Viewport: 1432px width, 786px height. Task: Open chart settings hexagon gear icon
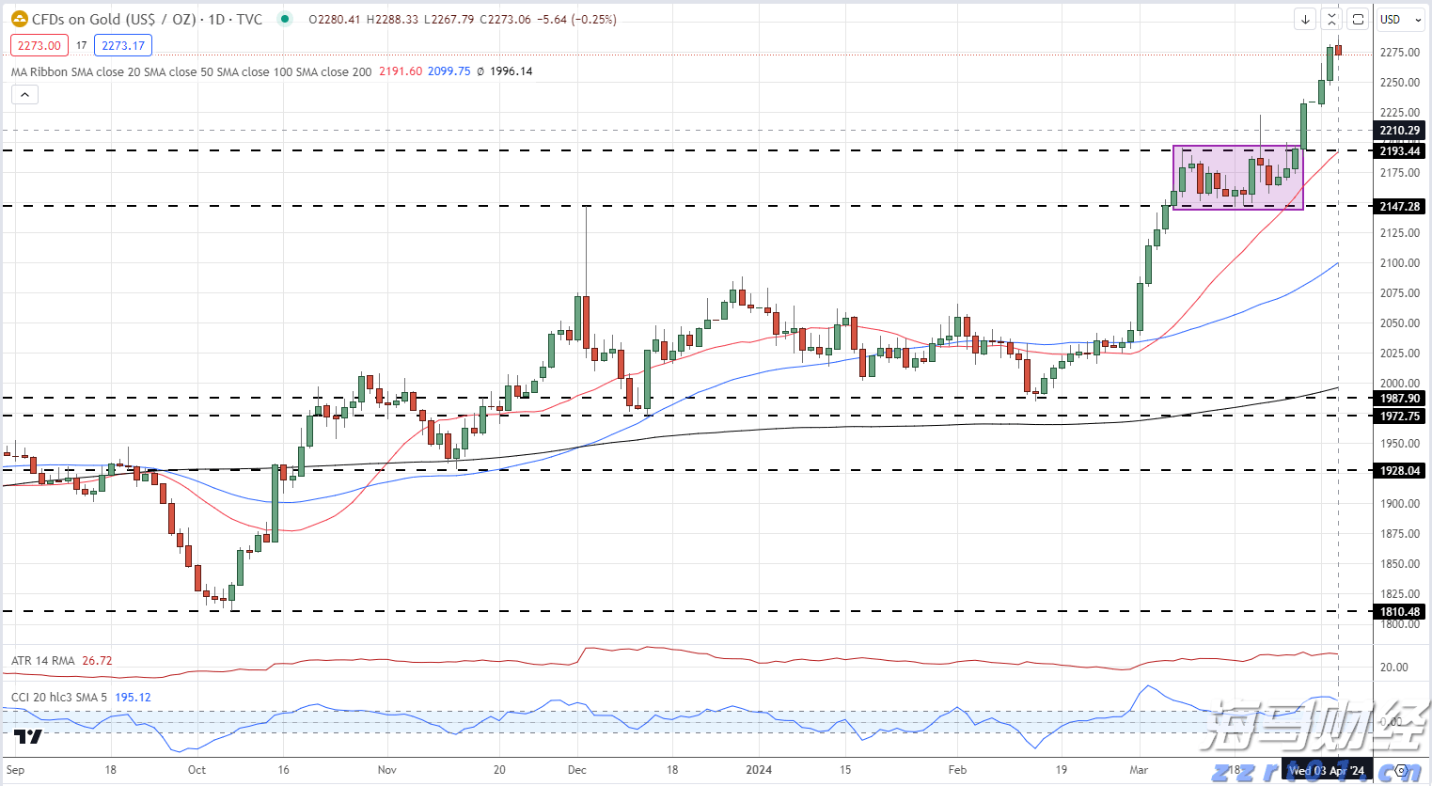[1401, 771]
